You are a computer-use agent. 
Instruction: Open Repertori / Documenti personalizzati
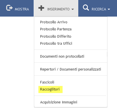pos(70,69)
